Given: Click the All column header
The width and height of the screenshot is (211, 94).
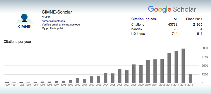Looking at the screenshot, I should 175,19.
